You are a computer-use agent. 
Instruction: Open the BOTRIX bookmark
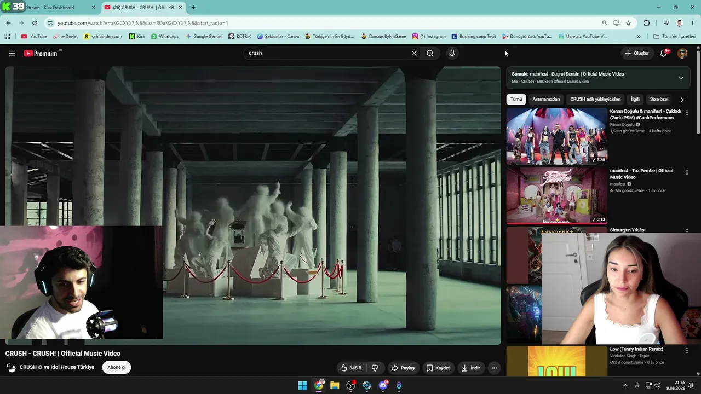[240, 37]
